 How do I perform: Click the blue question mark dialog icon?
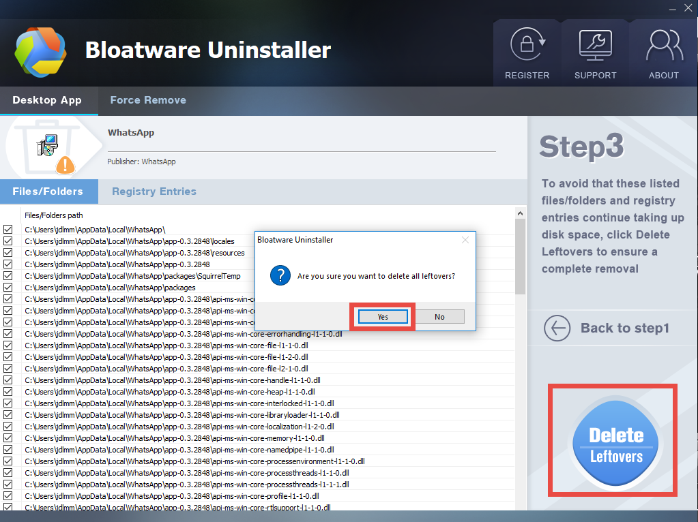pos(280,276)
